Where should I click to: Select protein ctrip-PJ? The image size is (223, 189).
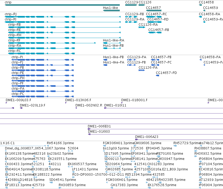[17, 62]
